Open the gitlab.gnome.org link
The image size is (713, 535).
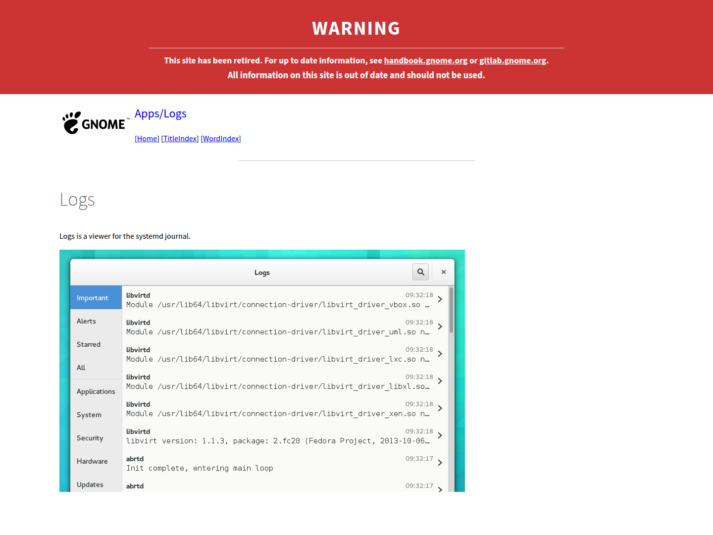tap(513, 60)
